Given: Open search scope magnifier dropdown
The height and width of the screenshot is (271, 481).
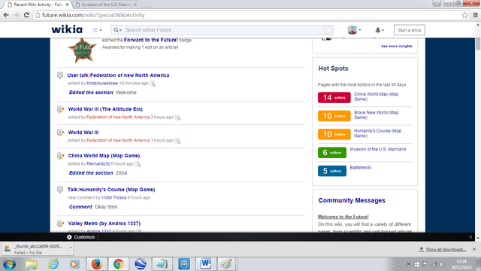Looking at the screenshot, I should pyautogui.click(x=117, y=30).
